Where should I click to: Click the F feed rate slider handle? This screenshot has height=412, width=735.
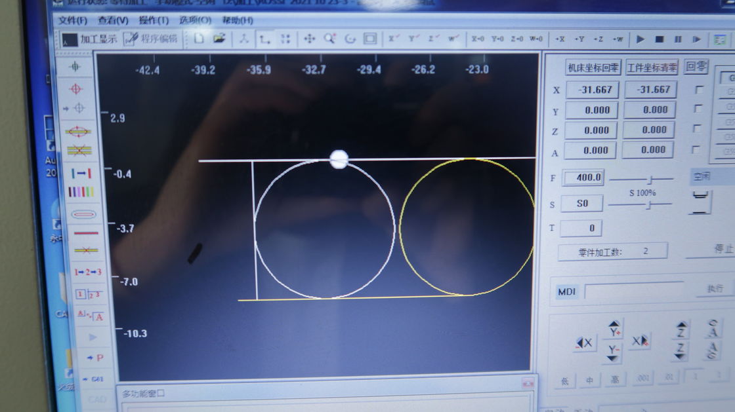click(650, 179)
